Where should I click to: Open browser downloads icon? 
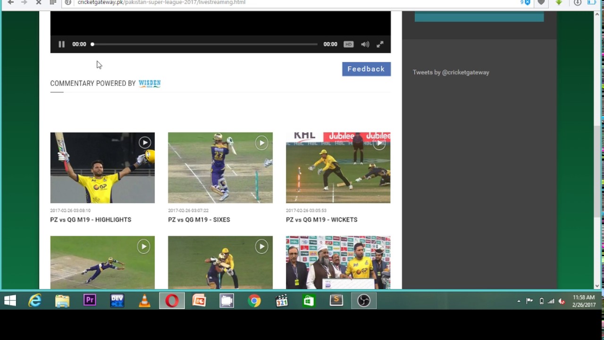pyautogui.click(x=578, y=2)
